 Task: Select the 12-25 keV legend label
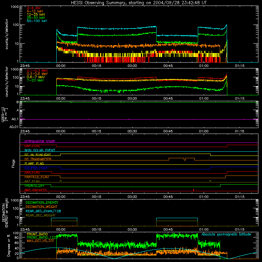click(x=36, y=14)
